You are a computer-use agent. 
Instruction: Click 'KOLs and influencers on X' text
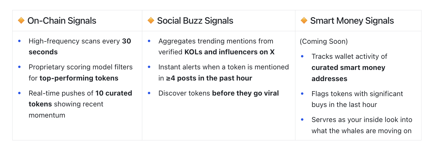[x=230, y=52]
